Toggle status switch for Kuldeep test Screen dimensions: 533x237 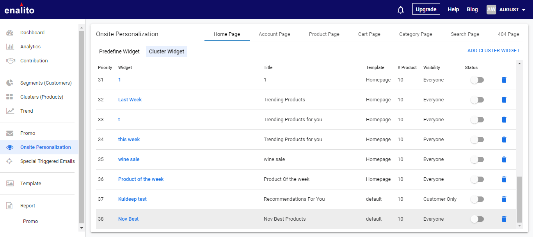coord(477,199)
